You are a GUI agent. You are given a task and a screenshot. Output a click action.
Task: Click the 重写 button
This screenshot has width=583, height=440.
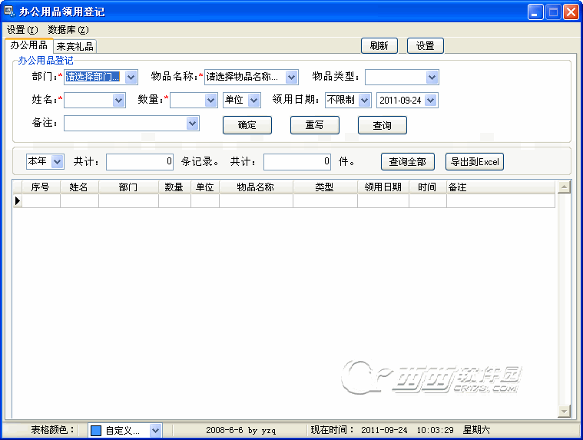click(315, 125)
